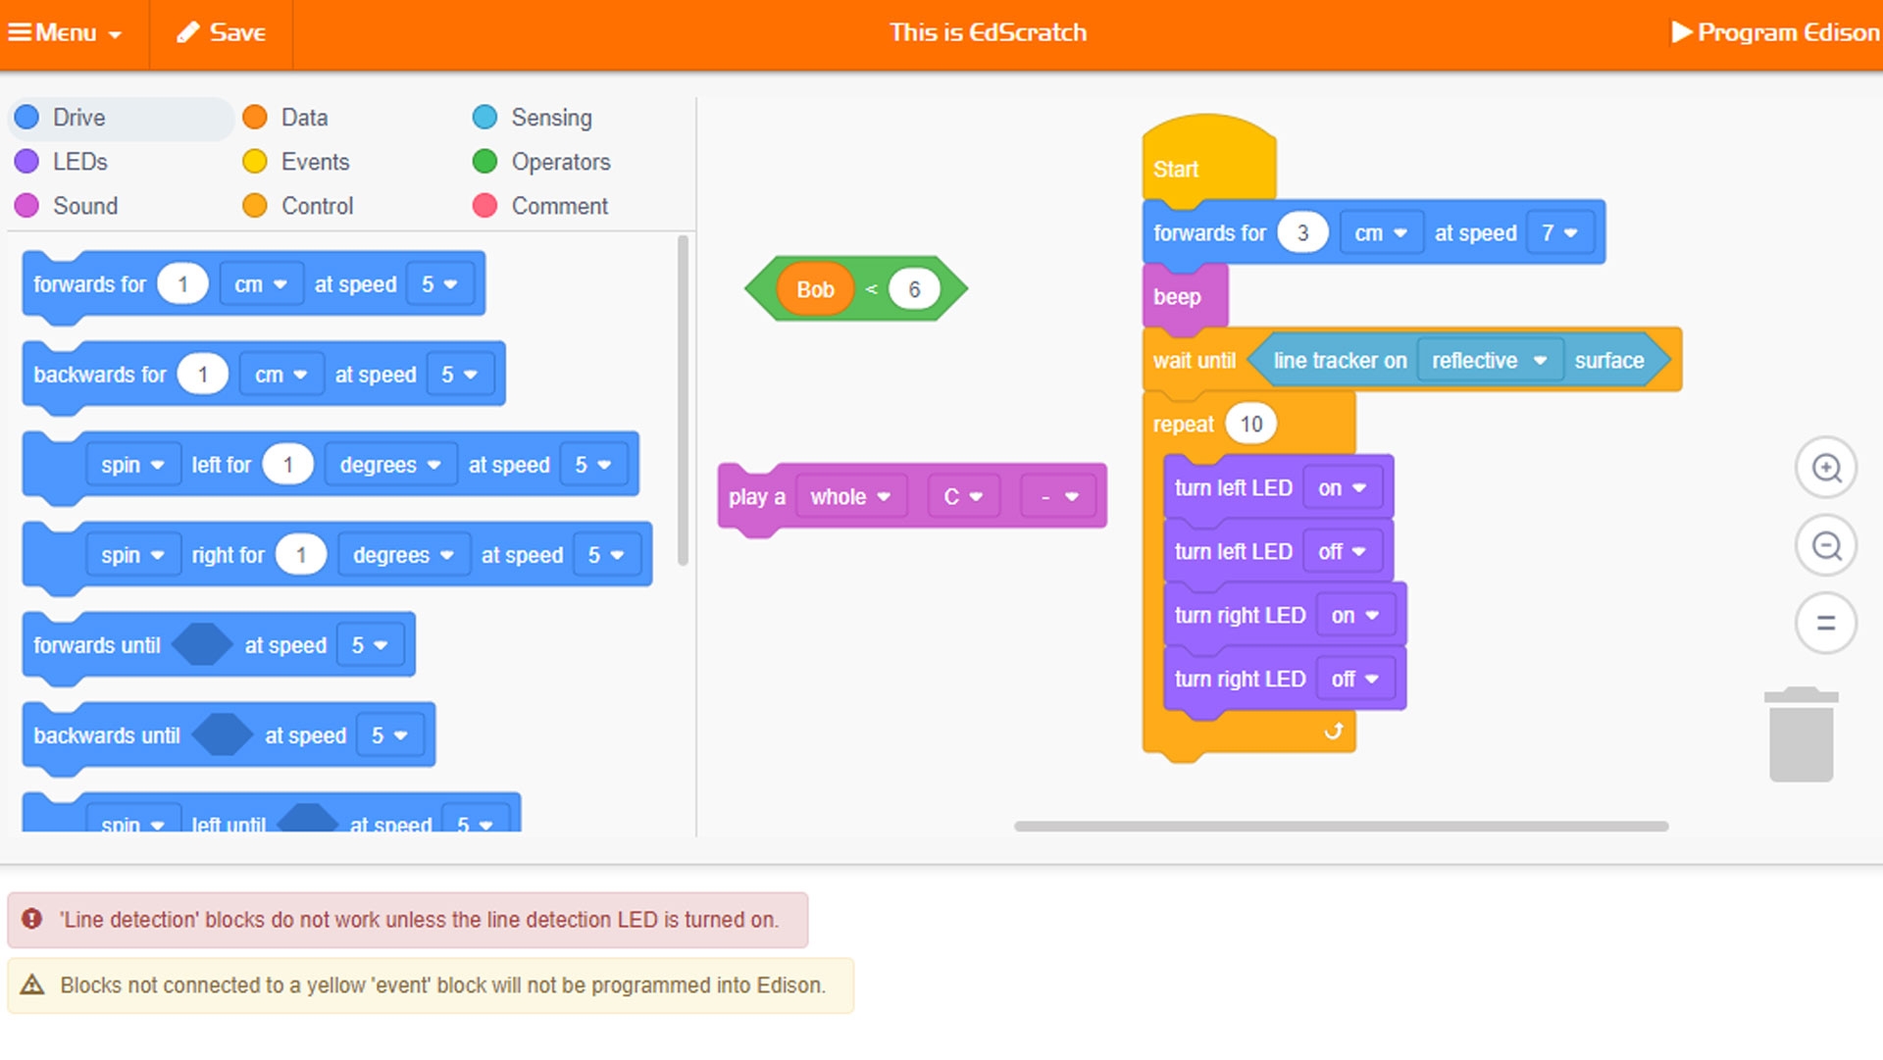
Task: Click the empty hexagon slot in the forwards until block
Action: point(202,645)
